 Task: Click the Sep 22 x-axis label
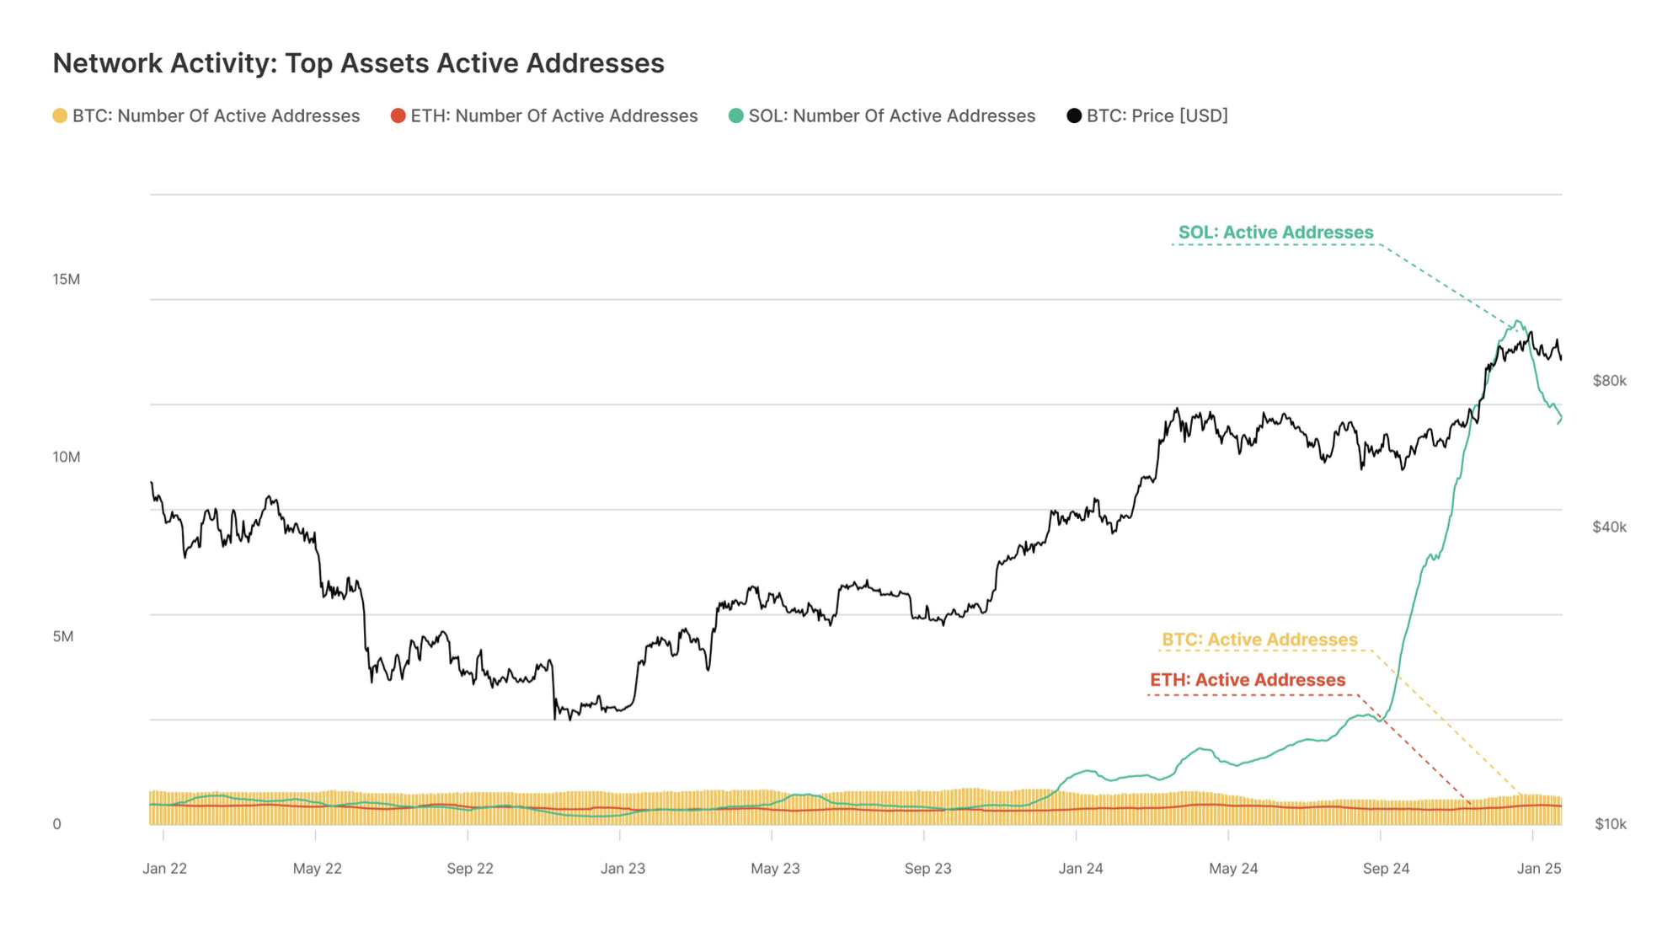coord(470,869)
